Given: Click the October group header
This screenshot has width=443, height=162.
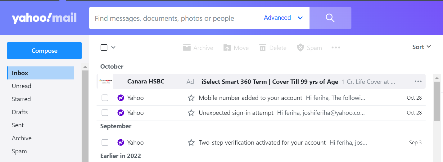Looking at the screenshot, I should tap(112, 66).
